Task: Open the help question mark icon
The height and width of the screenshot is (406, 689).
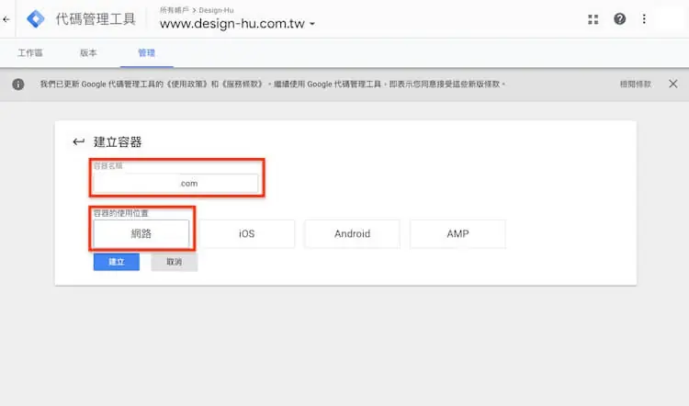Action: (x=619, y=19)
